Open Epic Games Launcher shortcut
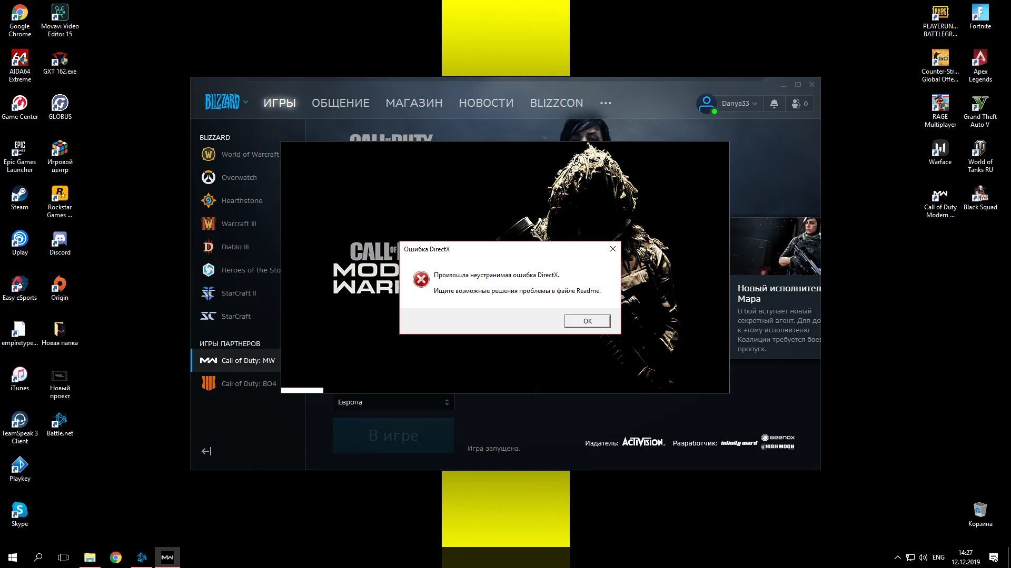 19,157
